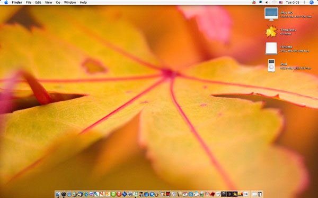Viewport: 318px width, 198px height.
Task: Open the Finder icon in the Dock
Action: pyautogui.click(x=58, y=194)
